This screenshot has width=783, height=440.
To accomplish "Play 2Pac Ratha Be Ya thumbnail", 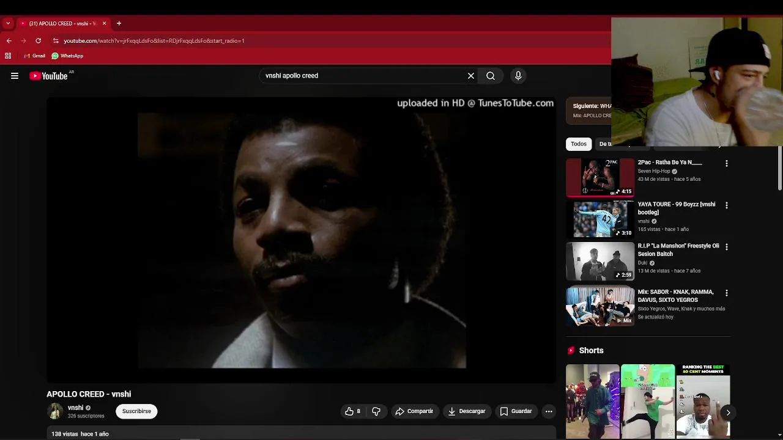I will pos(600,178).
